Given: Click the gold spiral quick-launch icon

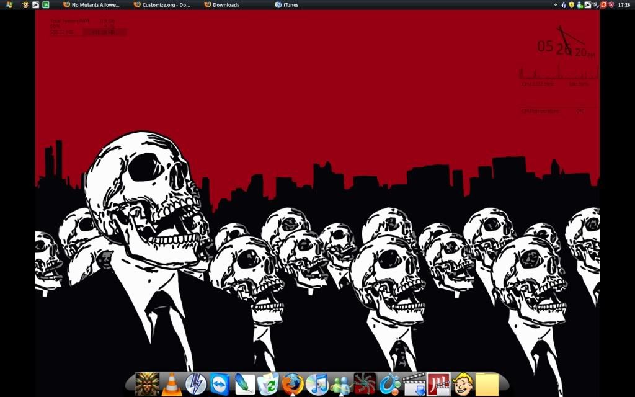Looking at the screenshot, I should pos(25,5).
